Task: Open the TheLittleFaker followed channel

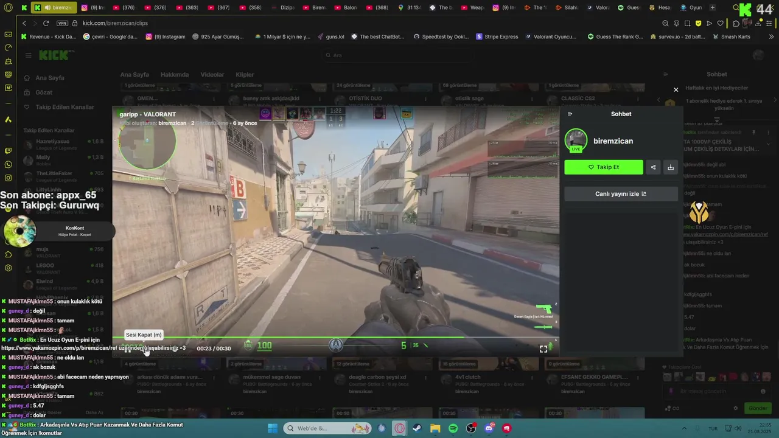Action: pyautogui.click(x=63, y=176)
